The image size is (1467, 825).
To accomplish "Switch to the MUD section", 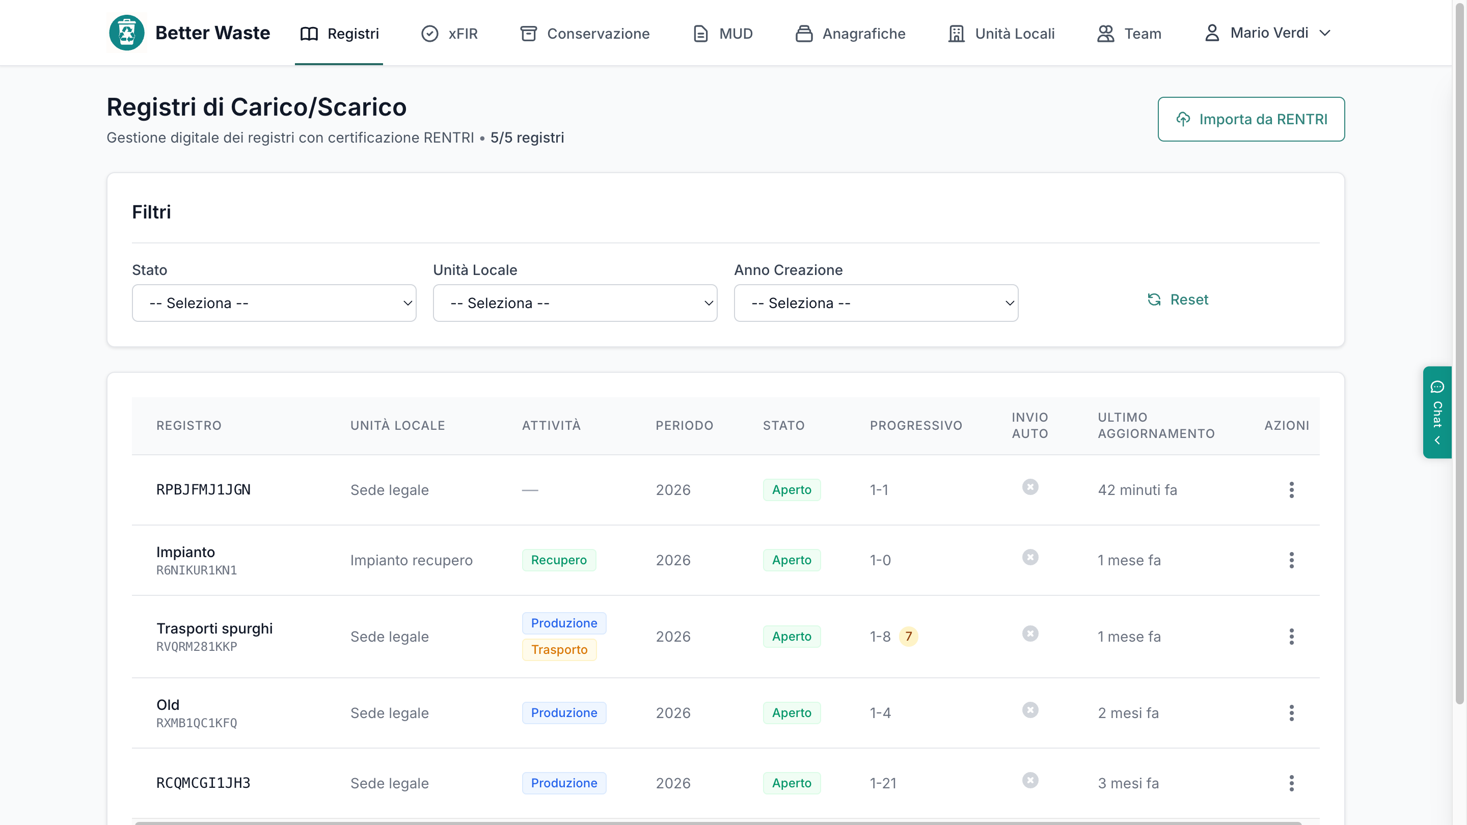I will pos(723,34).
